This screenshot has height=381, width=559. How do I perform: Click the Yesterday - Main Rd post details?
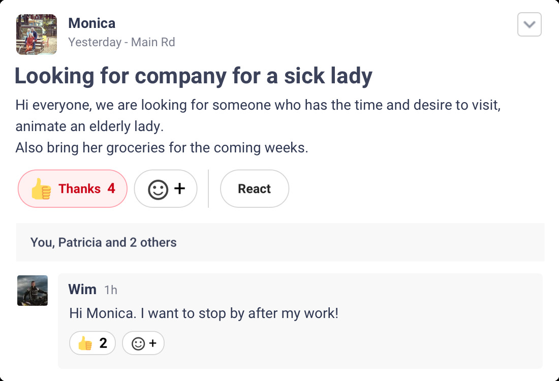121,42
